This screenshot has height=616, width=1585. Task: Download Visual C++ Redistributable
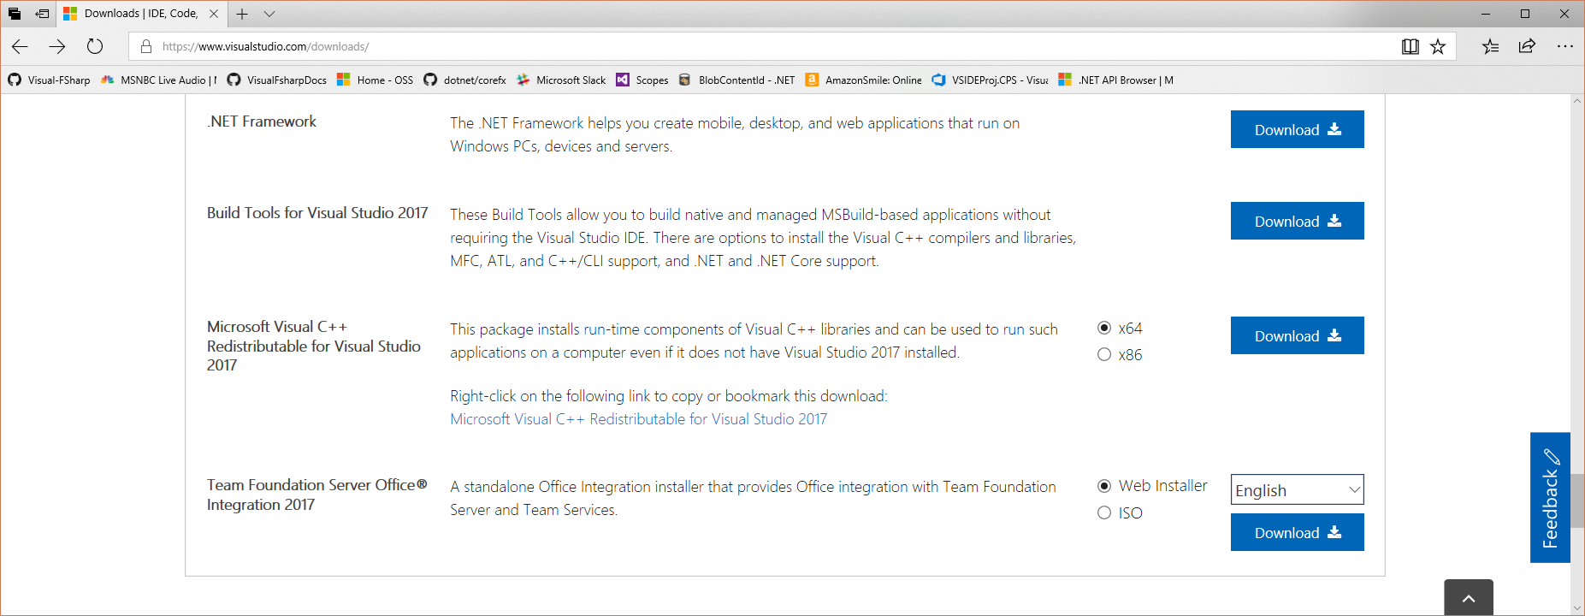pyautogui.click(x=1297, y=335)
